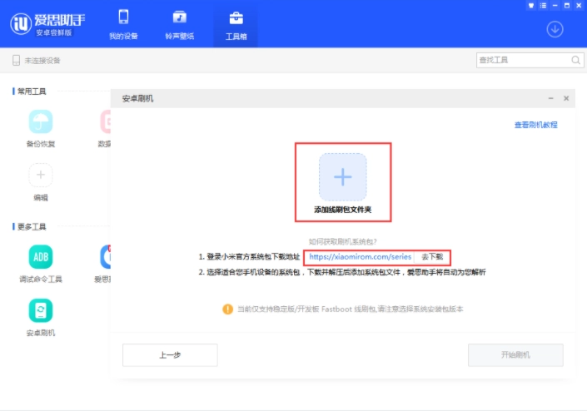Click the 未连接设备 device icon

16,61
